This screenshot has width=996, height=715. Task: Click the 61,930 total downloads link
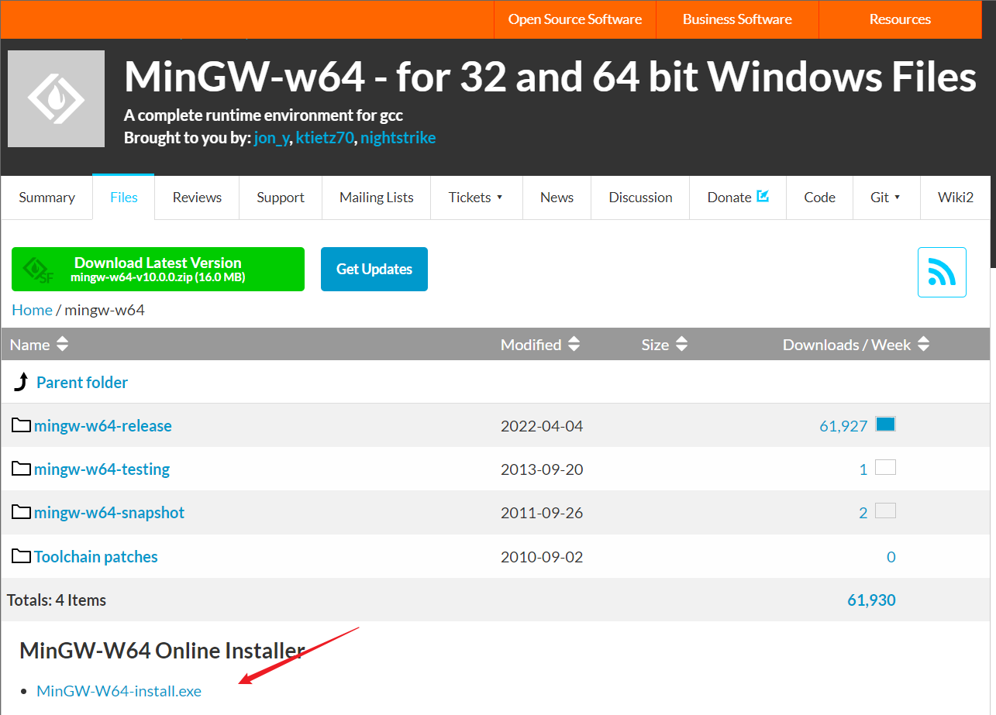(x=872, y=600)
